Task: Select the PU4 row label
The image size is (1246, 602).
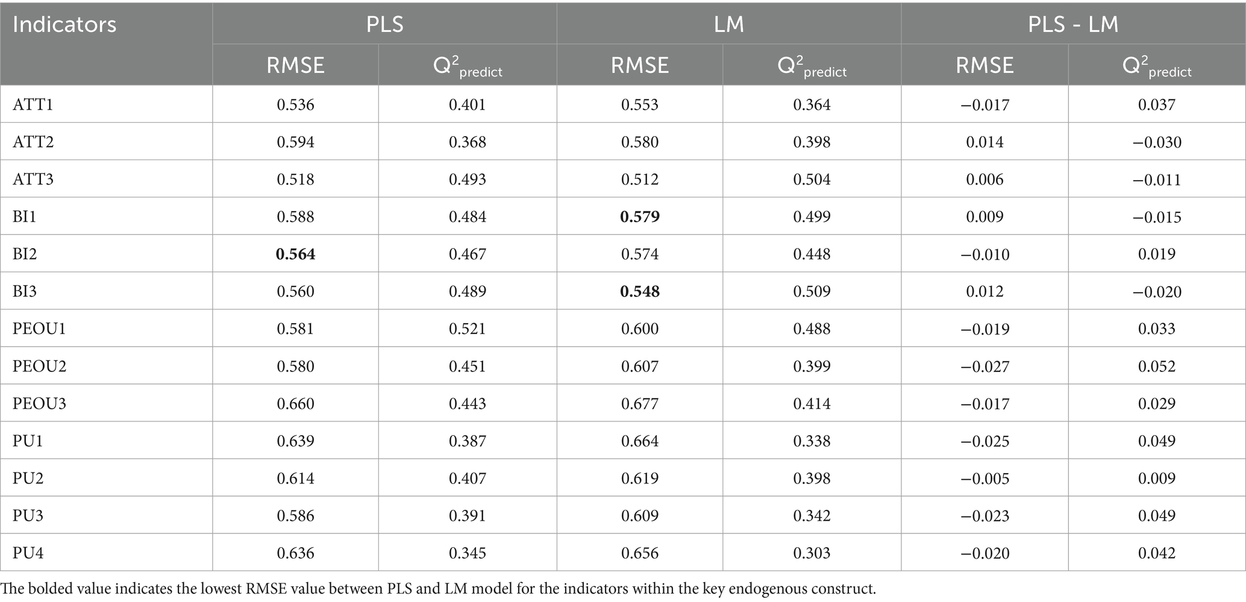Action: pyautogui.click(x=28, y=553)
